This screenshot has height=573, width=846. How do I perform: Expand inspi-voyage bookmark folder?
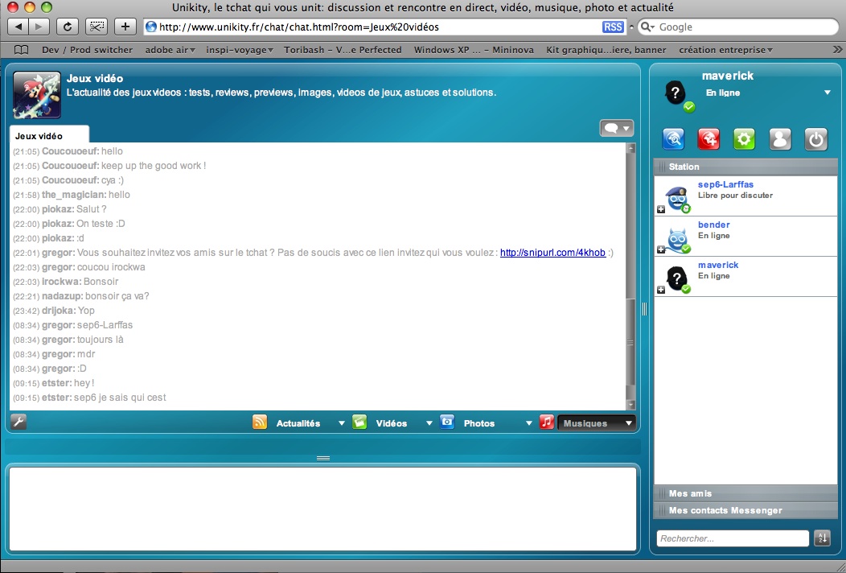[239, 50]
